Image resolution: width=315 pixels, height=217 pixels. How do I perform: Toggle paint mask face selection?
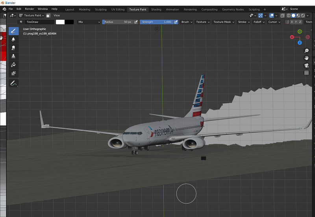pos(48,15)
